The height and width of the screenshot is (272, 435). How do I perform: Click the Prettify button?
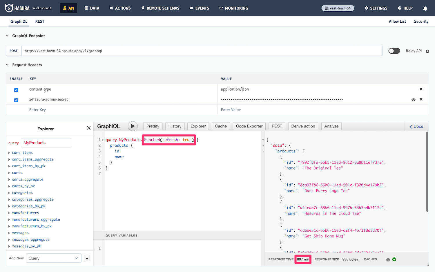click(153, 126)
